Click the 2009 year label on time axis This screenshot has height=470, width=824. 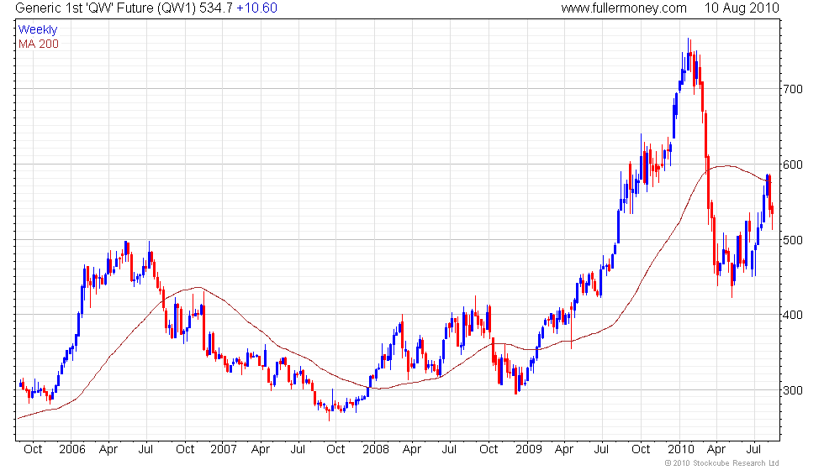click(528, 450)
